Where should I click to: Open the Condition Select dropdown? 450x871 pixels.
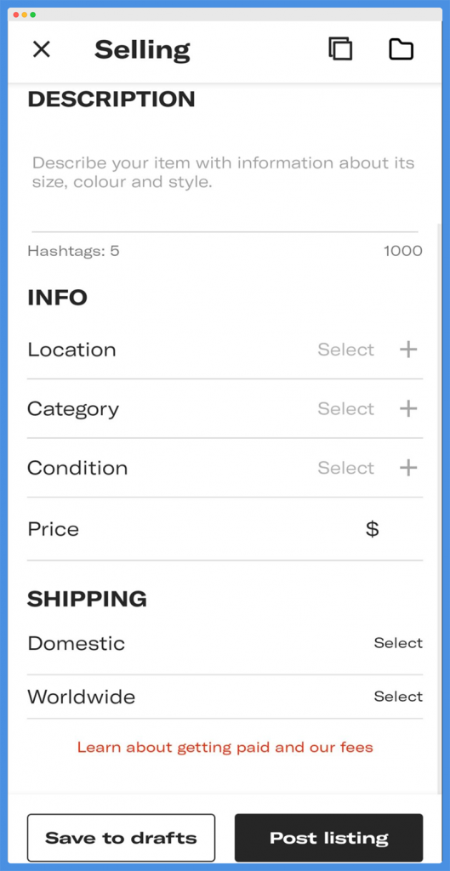[x=345, y=468]
